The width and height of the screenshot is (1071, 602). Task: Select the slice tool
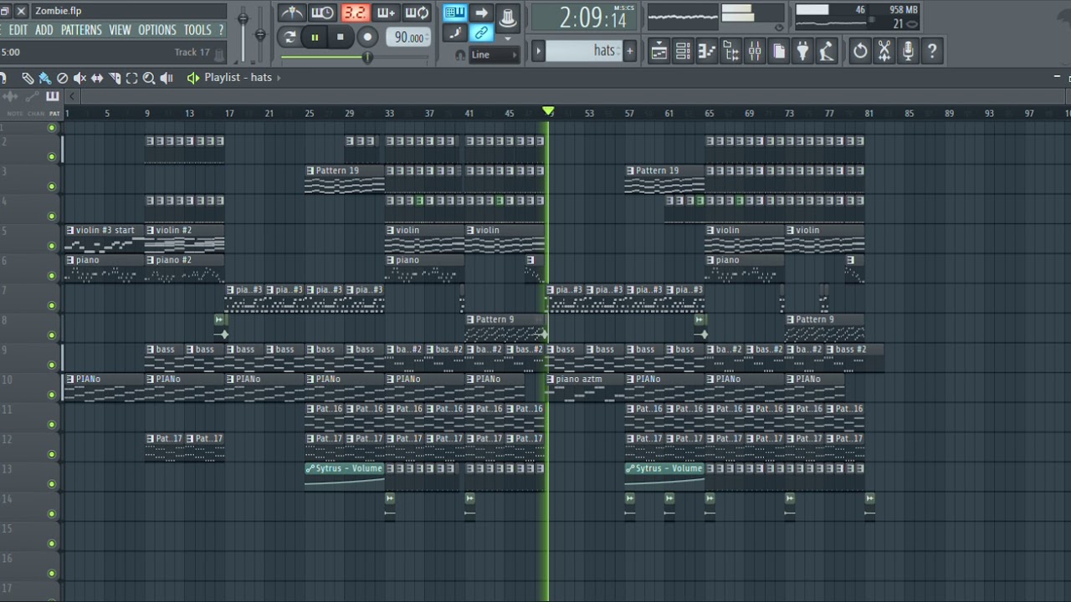click(x=115, y=78)
